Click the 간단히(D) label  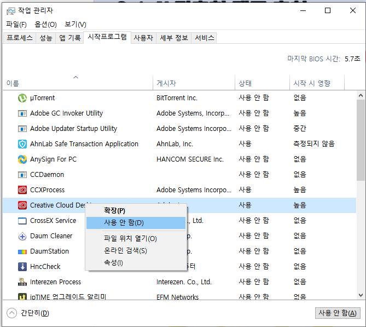click(35, 313)
